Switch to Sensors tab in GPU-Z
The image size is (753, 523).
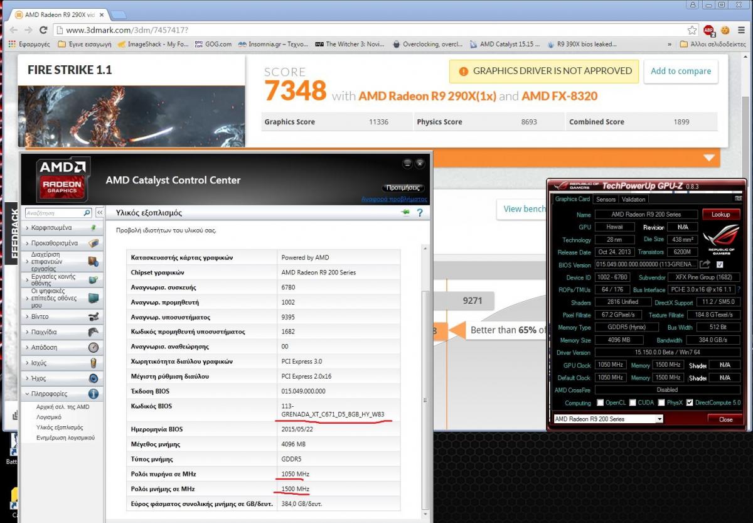coord(606,199)
